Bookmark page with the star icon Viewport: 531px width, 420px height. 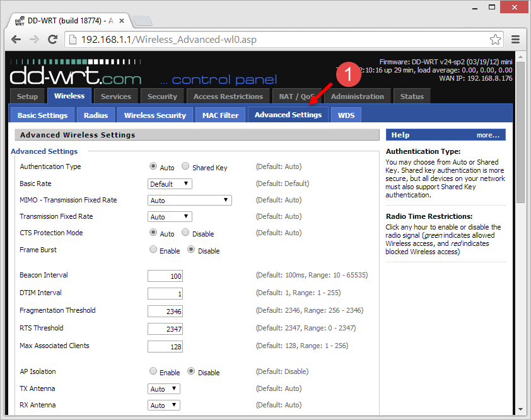pos(495,40)
